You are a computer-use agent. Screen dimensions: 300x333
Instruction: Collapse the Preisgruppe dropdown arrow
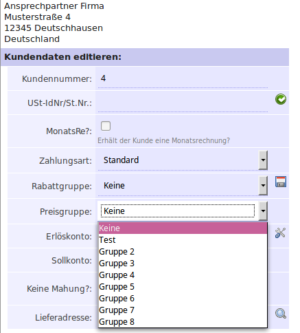[263, 211]
